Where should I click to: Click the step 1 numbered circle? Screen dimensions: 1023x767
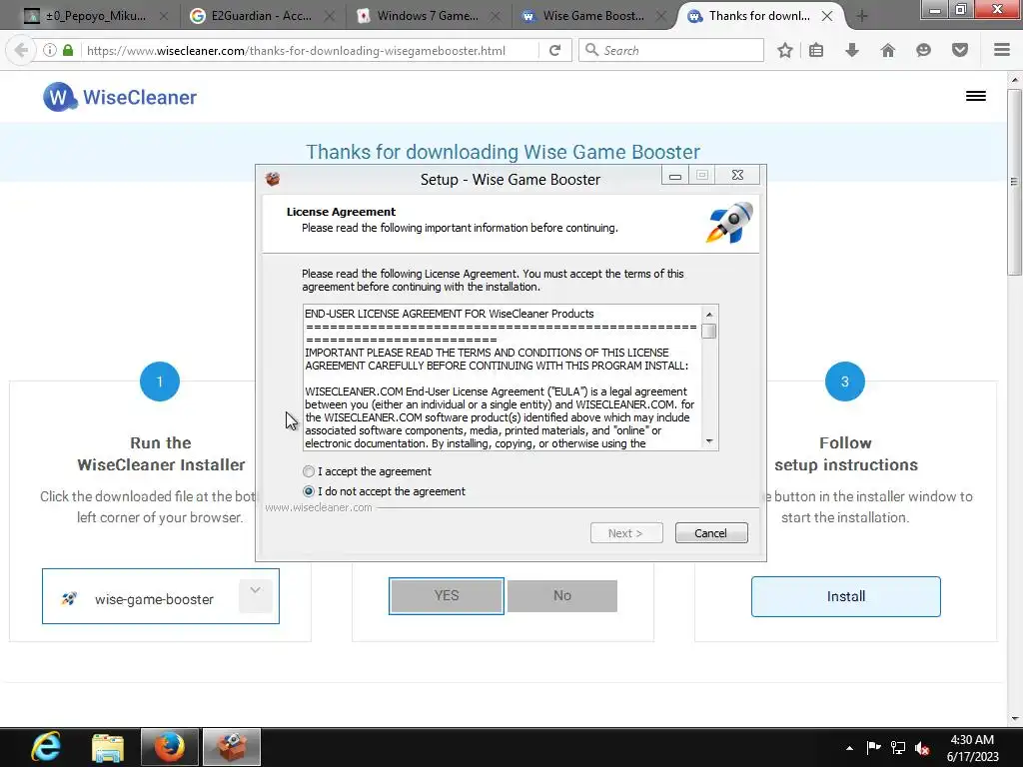[160, 382]
